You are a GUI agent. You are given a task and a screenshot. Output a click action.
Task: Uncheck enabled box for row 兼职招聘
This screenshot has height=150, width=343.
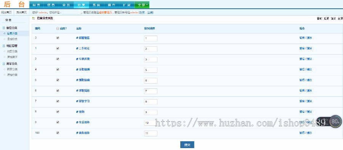pyautogui.click(x=58, y=80)
